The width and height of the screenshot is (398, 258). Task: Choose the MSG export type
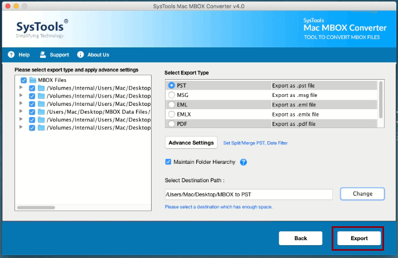[172, 95]
